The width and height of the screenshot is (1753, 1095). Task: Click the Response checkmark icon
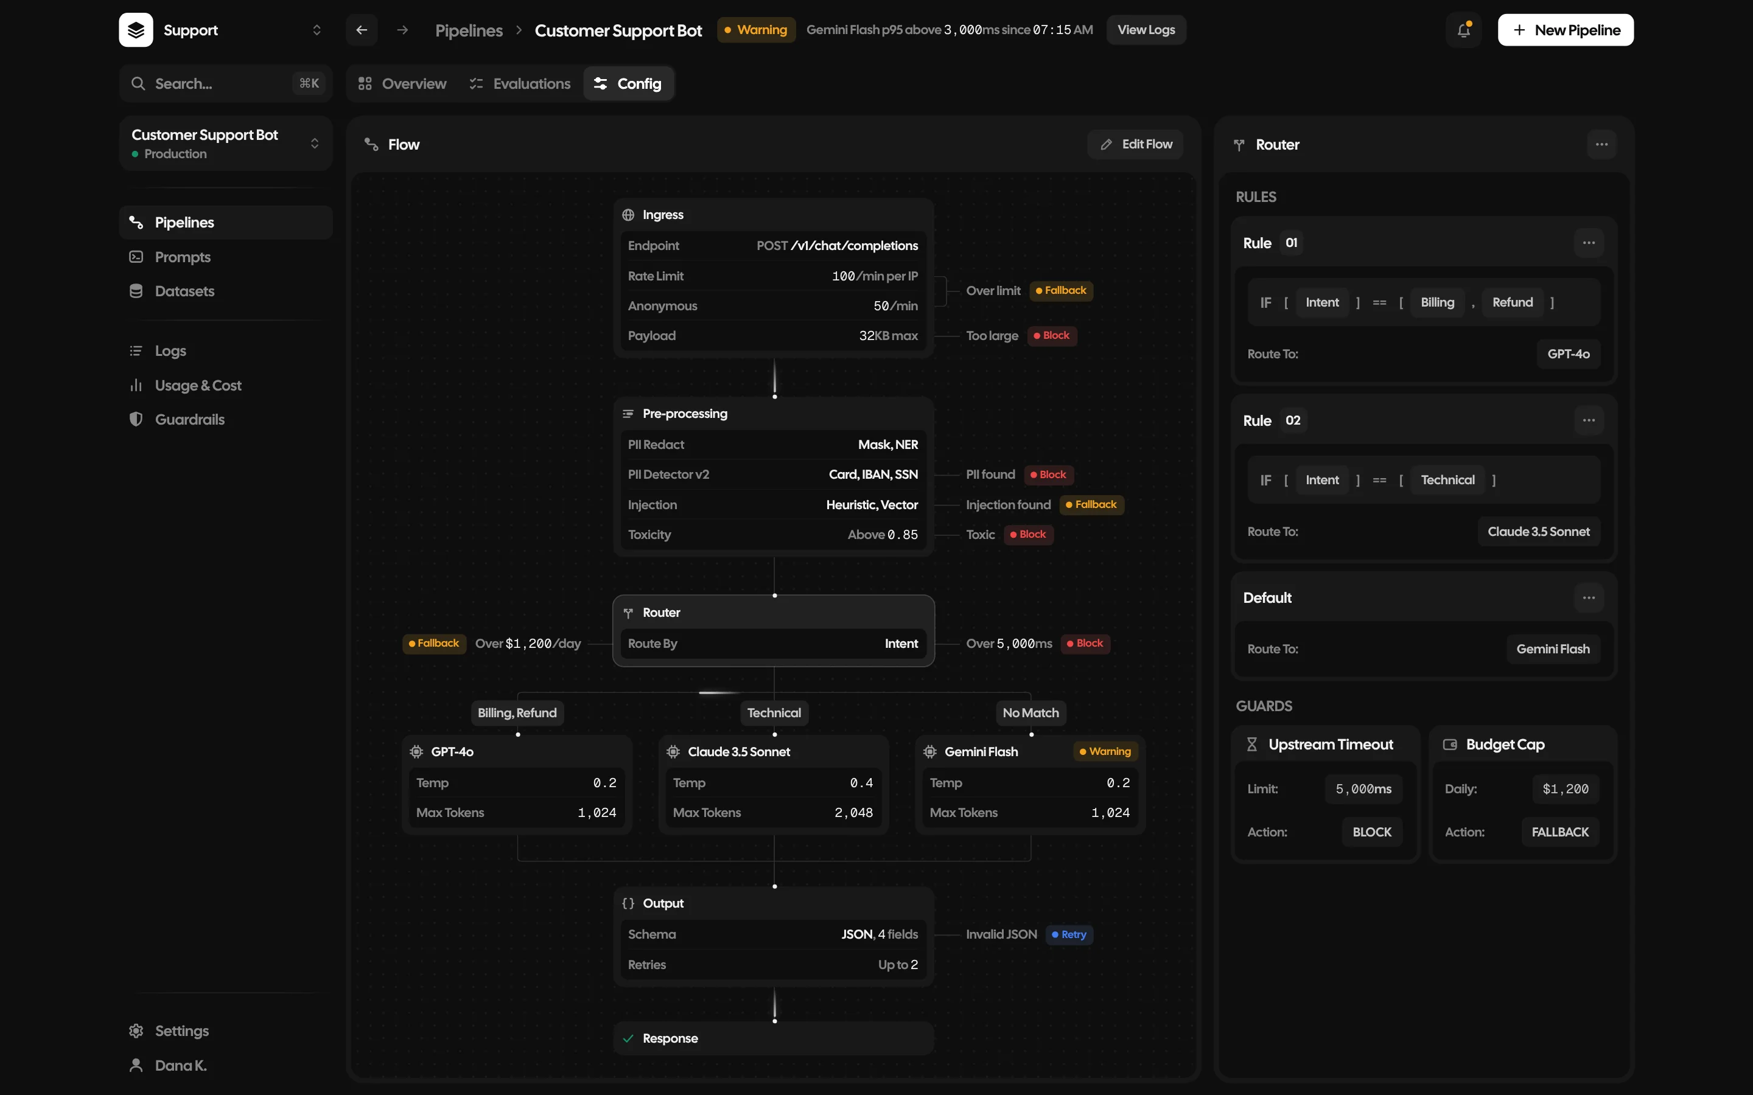coord(628,1038)
